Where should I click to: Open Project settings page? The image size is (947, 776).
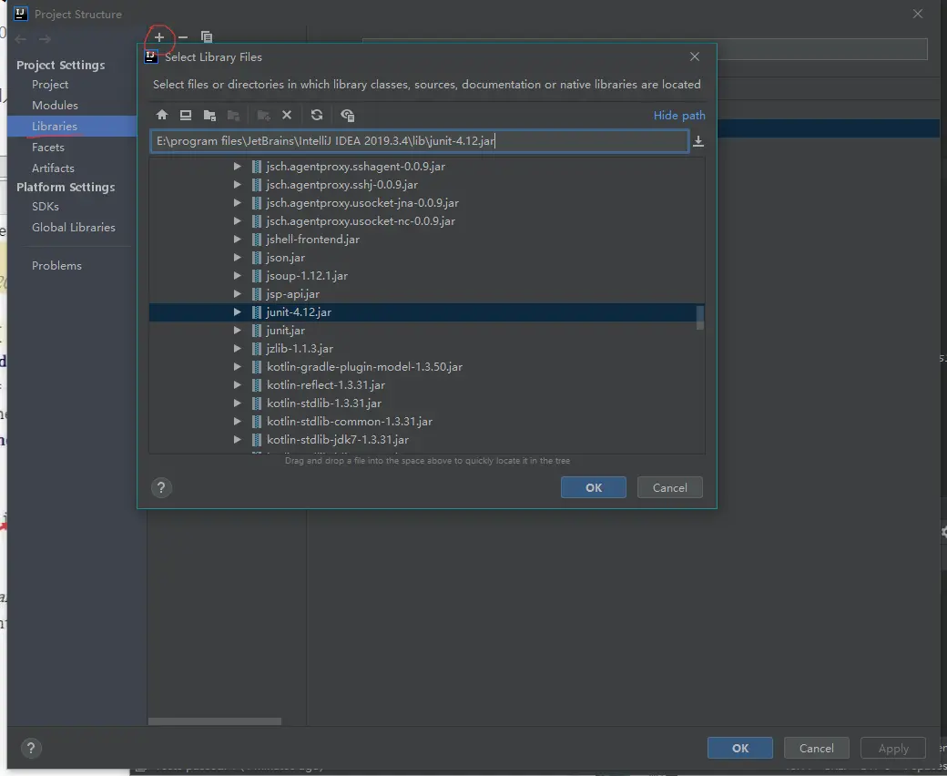tap(50, 85)
